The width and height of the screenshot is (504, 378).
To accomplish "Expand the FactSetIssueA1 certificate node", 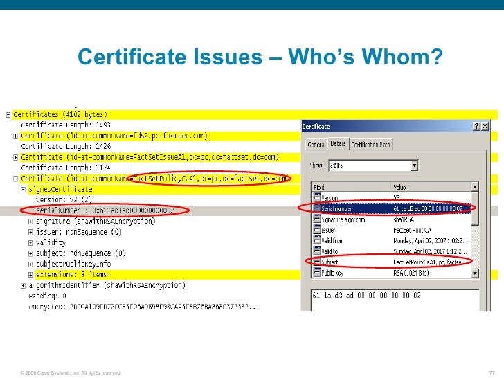I will [x=15, y=158].
